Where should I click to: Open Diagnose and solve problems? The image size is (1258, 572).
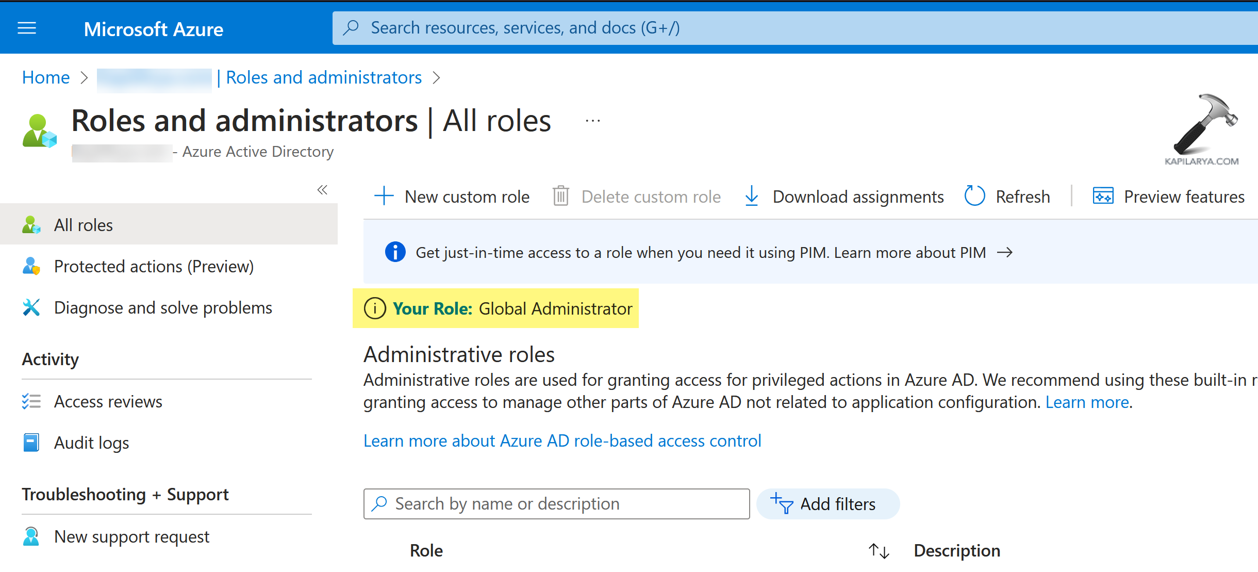click(163, 308)
